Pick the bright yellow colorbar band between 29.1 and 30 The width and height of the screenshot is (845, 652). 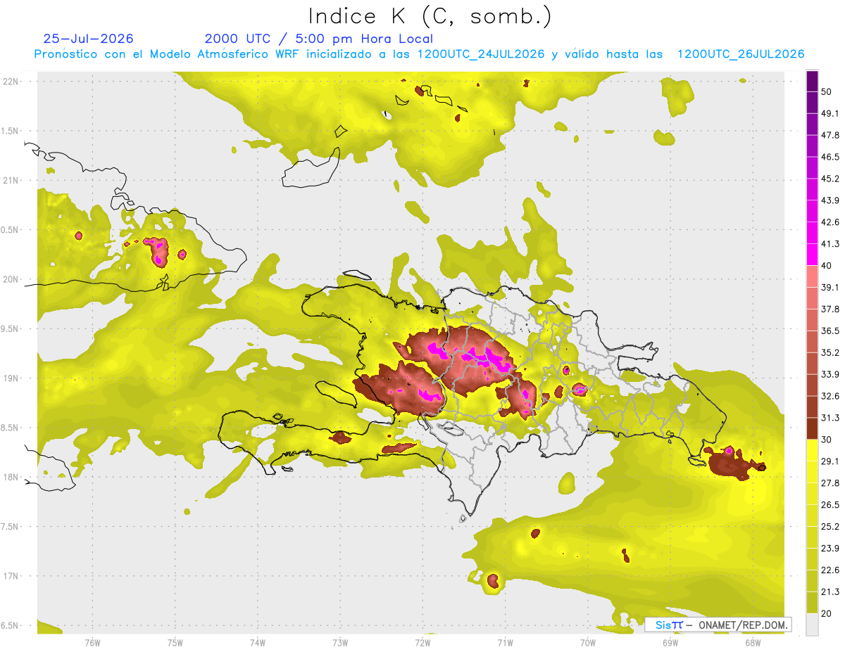[x=812, y=451]
